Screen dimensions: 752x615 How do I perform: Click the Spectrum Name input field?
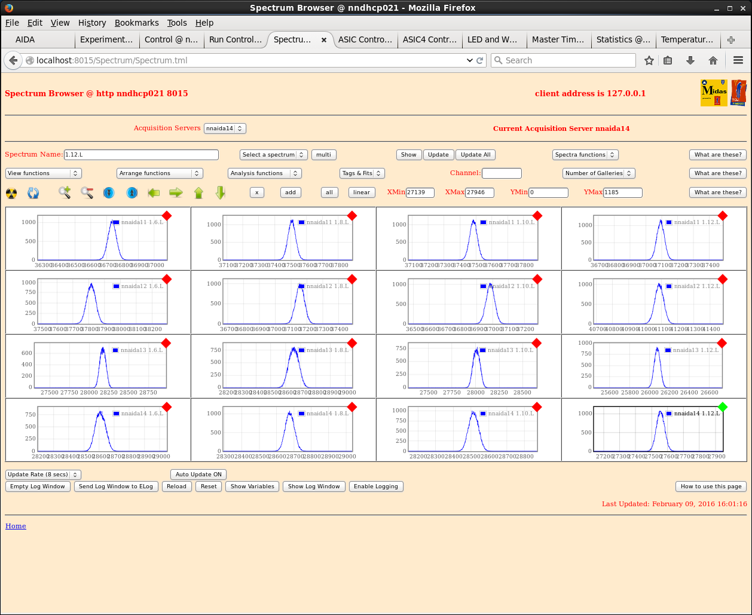[x=141, y=155]
